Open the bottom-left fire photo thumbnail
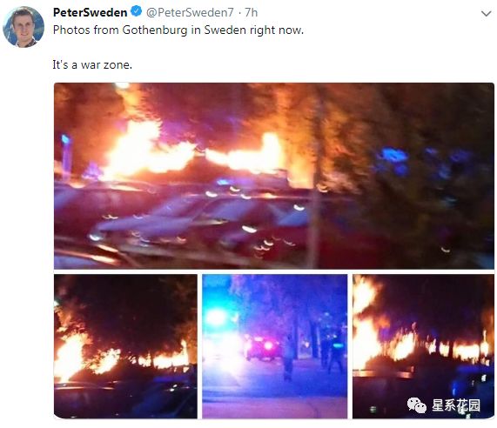Screen dimensions: 497x428 pyautogui.click(x=125, y=346)
